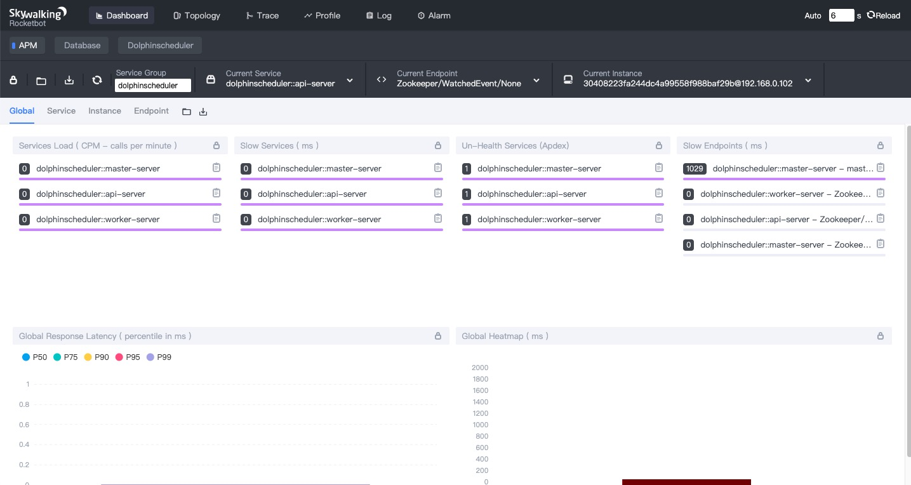Toggle lock on Un-Health Services panel
The width and height of the screenshot is (911, 485).
pyautogui.click(x=659, y=145)
